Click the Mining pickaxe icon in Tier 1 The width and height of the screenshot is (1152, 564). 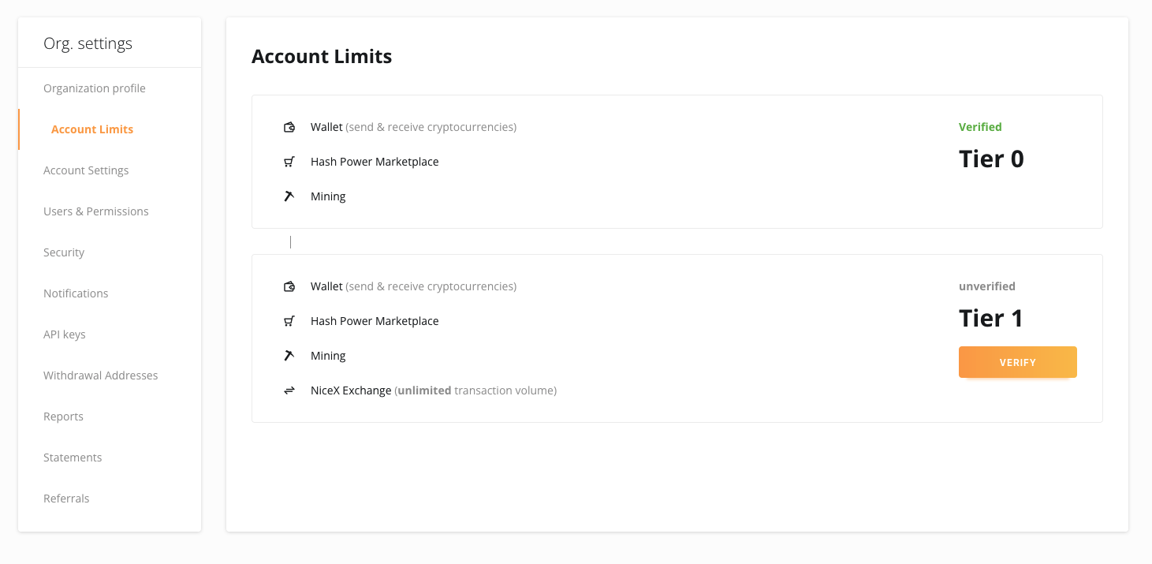pos(289,355)
